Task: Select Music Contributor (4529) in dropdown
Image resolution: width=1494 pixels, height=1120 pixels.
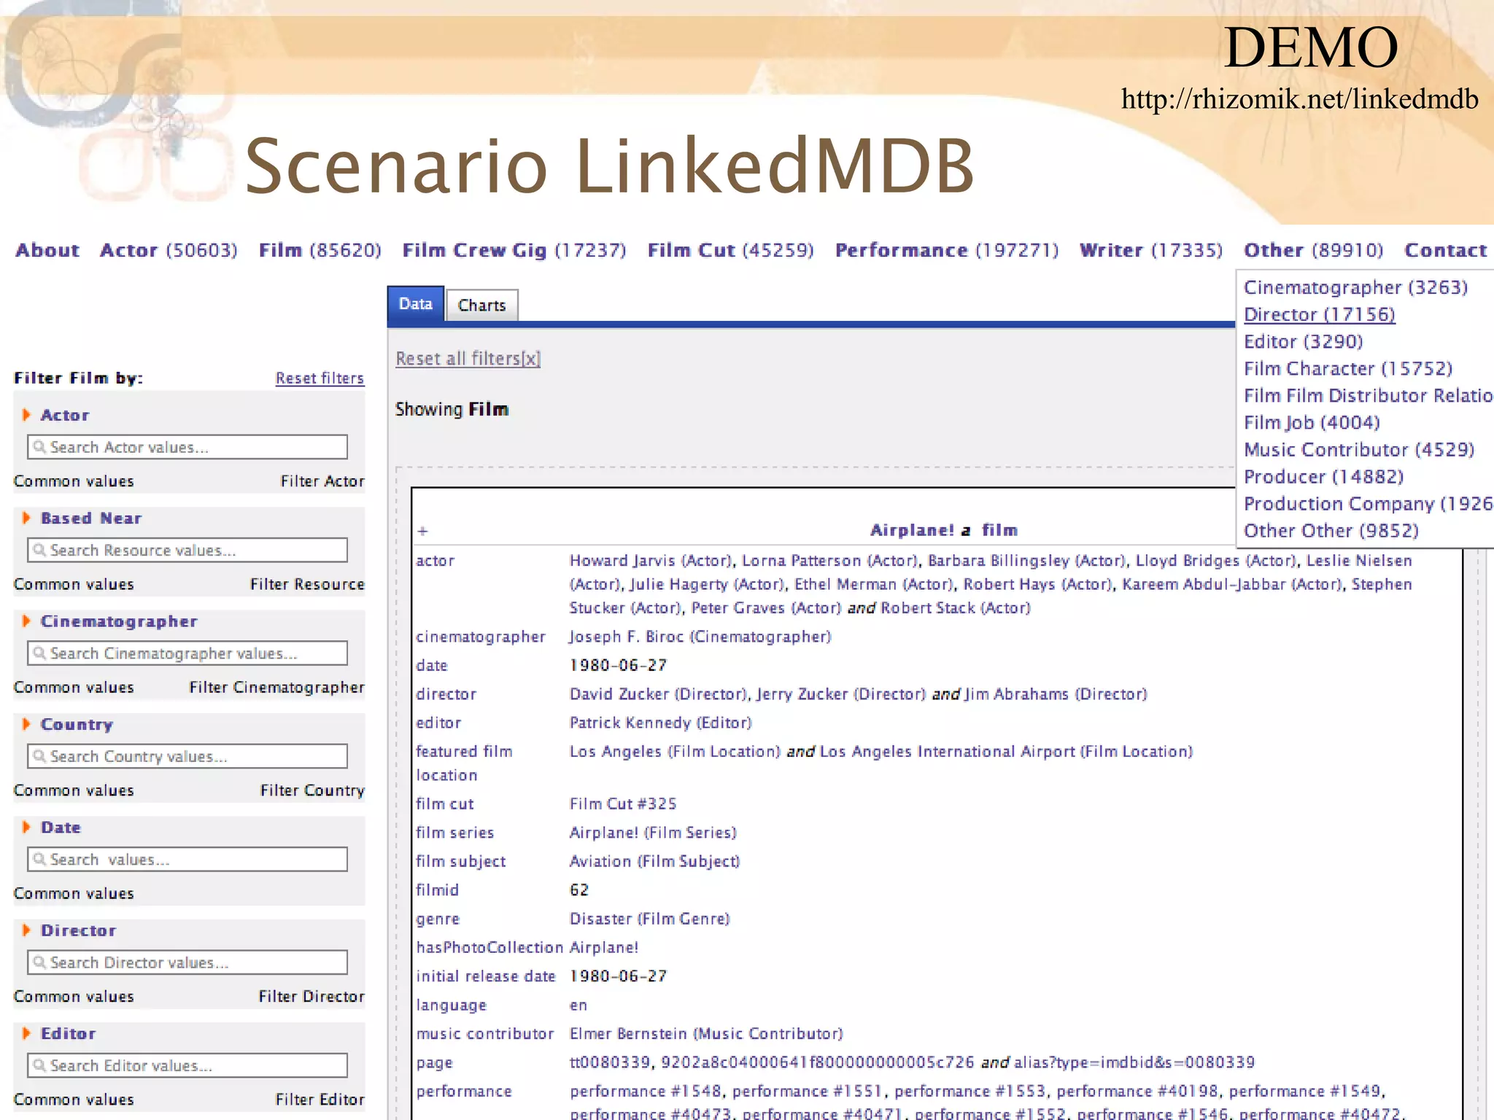Action: tap(1359, 449)
